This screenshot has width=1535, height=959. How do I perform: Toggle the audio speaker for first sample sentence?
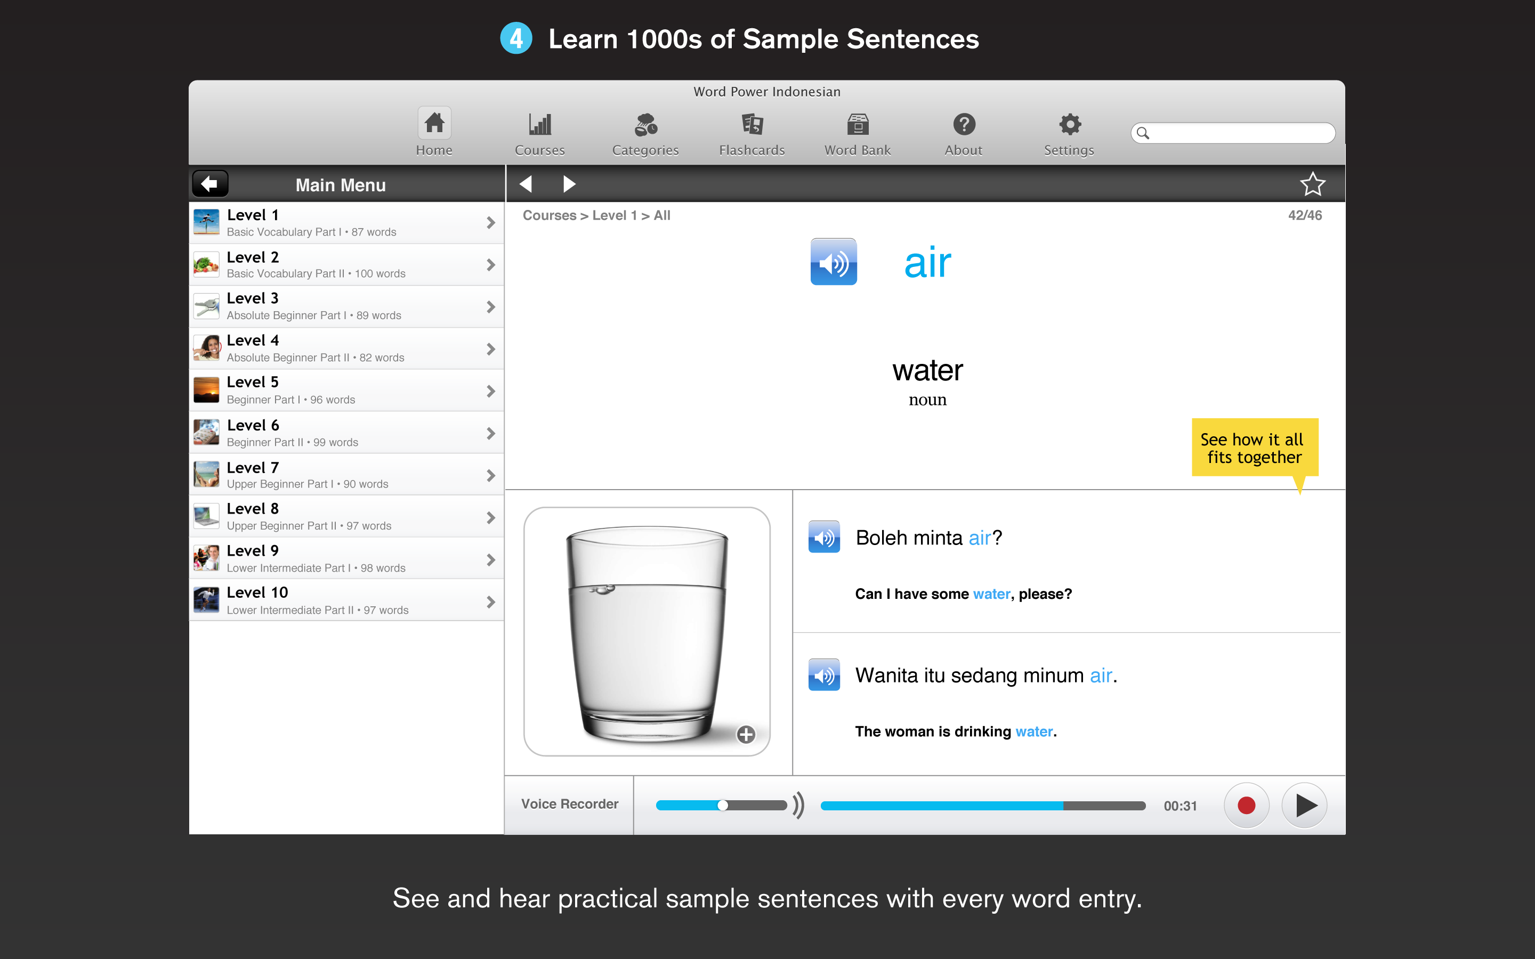[827, 537]
